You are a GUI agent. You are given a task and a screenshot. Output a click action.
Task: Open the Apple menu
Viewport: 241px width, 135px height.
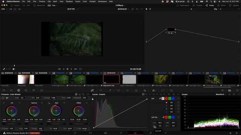(x=3, y=1)
